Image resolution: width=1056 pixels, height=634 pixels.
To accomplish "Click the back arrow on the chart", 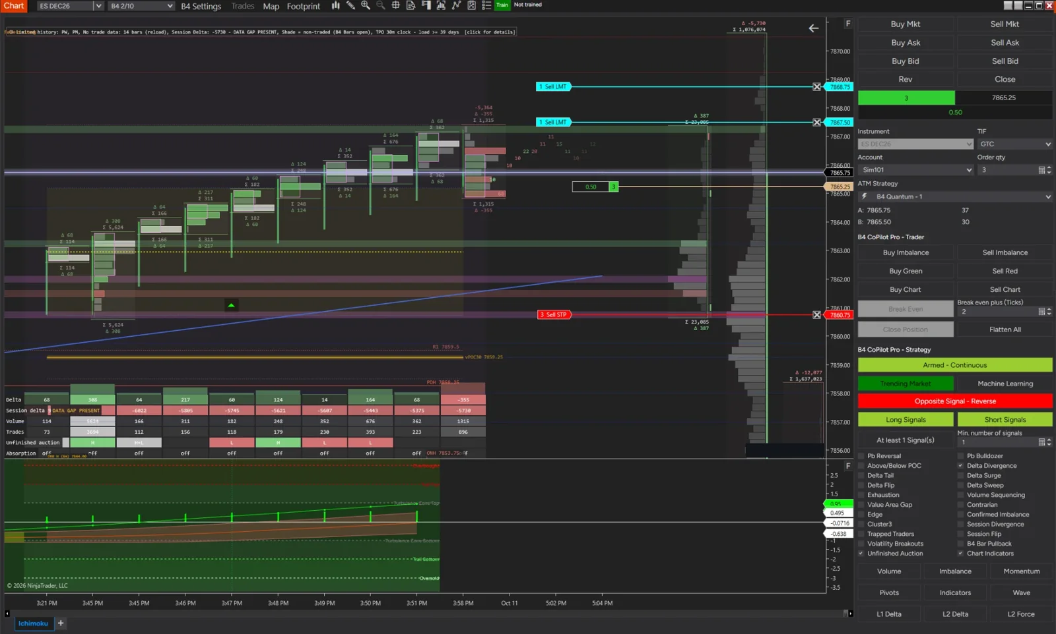I will tap(814, 28).
